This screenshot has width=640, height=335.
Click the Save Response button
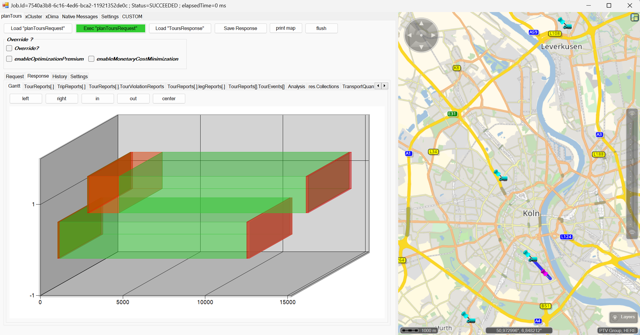tap(240, 28)
